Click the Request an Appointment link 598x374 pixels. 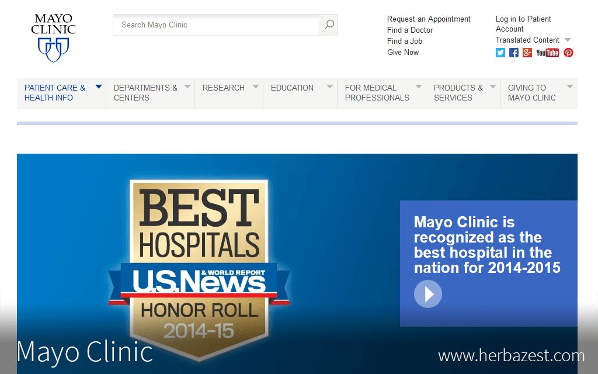429,19
